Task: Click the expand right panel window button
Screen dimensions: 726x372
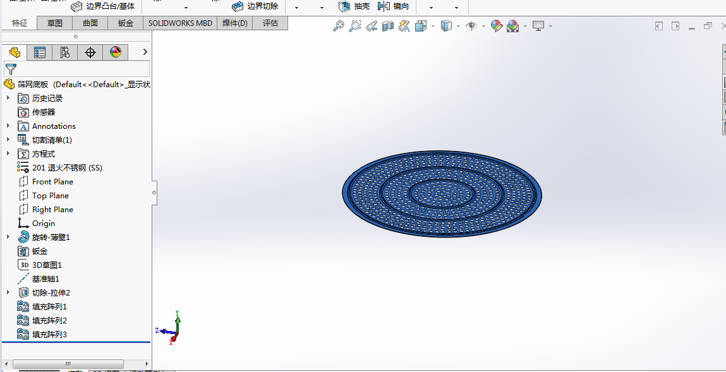Action: [x=675, y=26]
